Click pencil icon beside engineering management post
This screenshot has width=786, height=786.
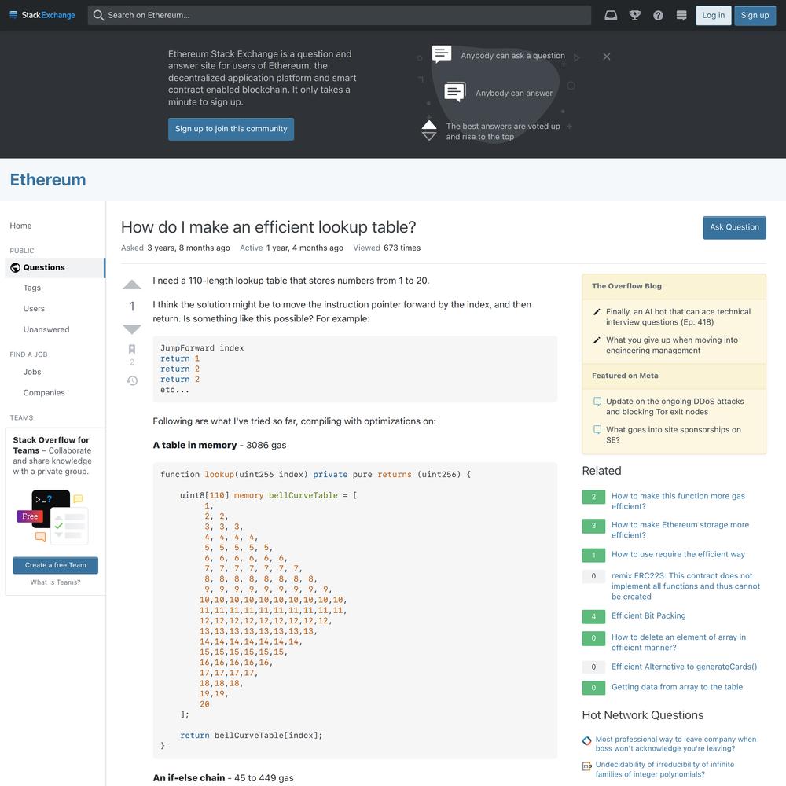coord(597,340)
